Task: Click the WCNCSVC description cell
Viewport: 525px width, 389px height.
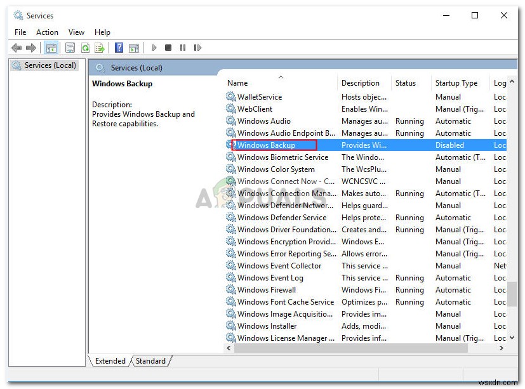Action: (x=363, y=181)
